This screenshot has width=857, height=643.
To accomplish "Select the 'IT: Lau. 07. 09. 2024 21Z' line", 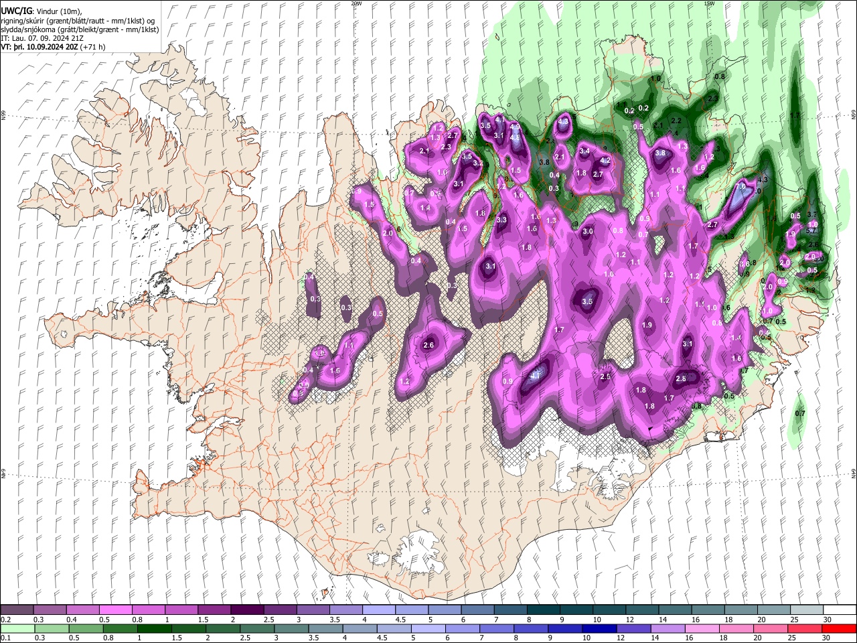I will point(42,38).
